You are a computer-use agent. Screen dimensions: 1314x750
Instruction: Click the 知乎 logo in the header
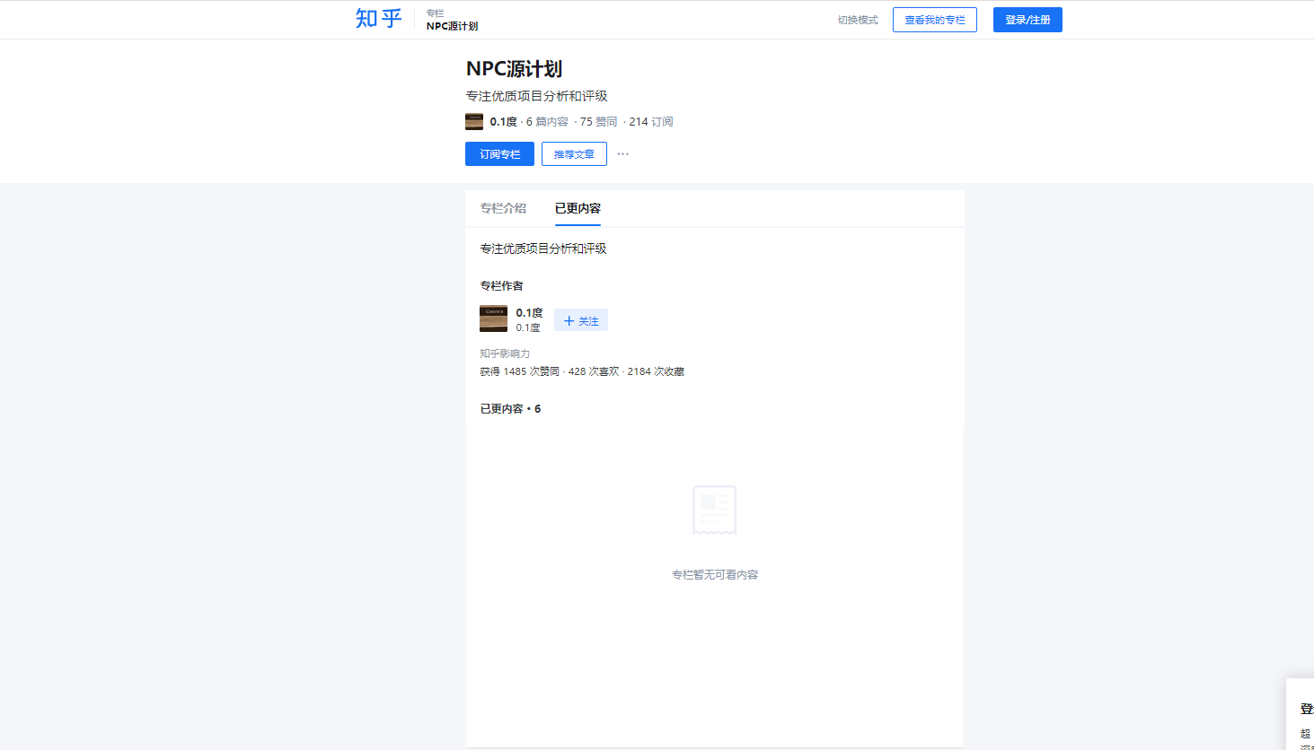[377, 19]
